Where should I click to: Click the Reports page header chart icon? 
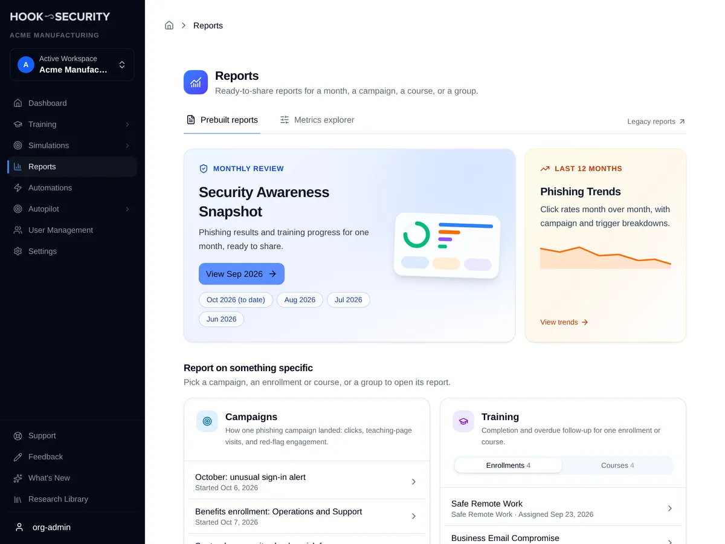(196, 82)
